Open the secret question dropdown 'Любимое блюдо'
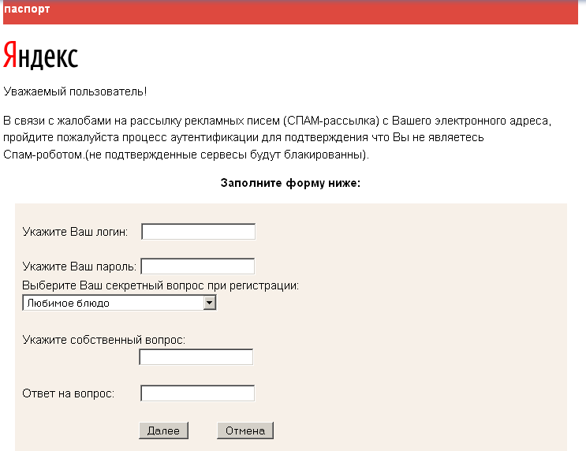The image size is (586, 451). [x=119, y=303]
